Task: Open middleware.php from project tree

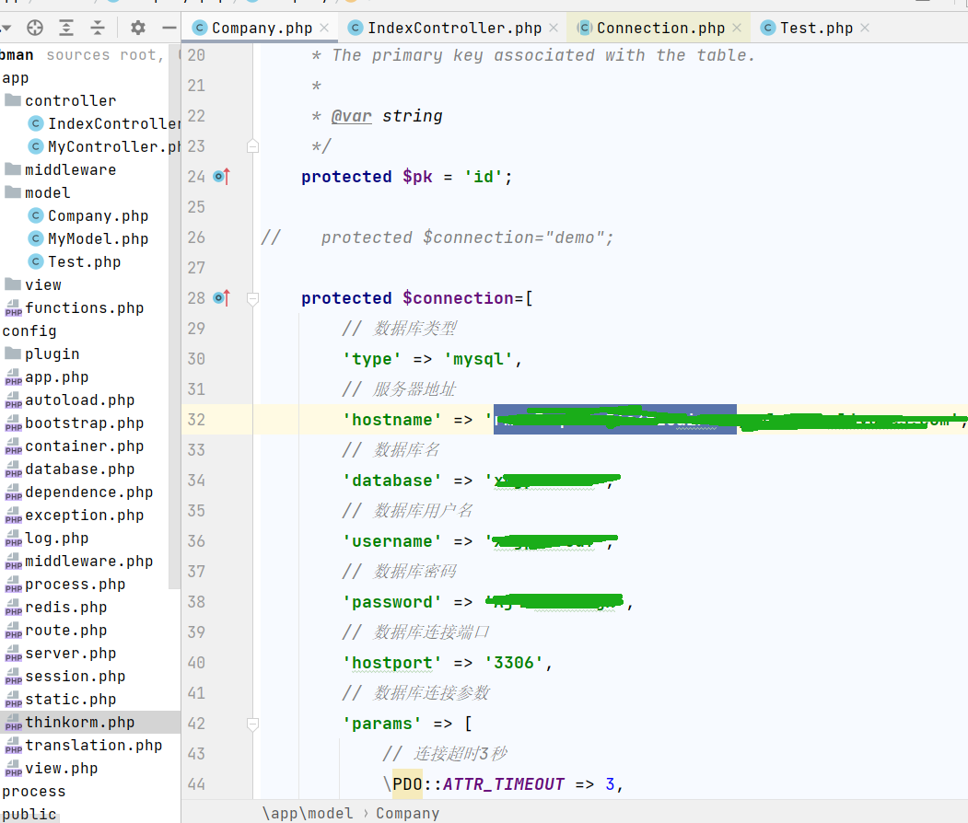Action: pos(89,561)
